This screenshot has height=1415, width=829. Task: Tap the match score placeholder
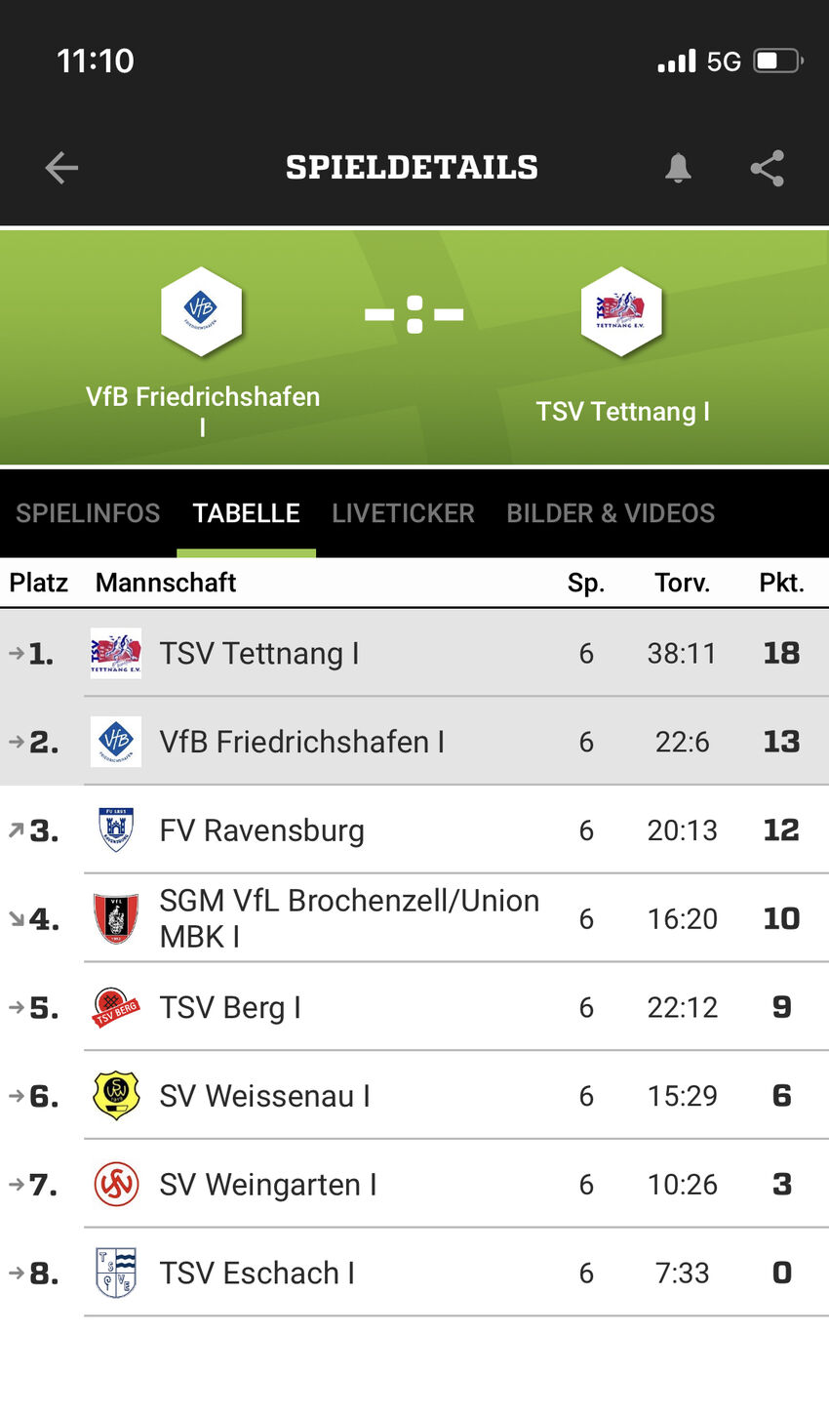tap(414, 314)
